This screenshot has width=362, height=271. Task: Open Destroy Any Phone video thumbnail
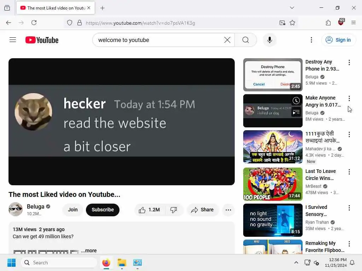273,75
